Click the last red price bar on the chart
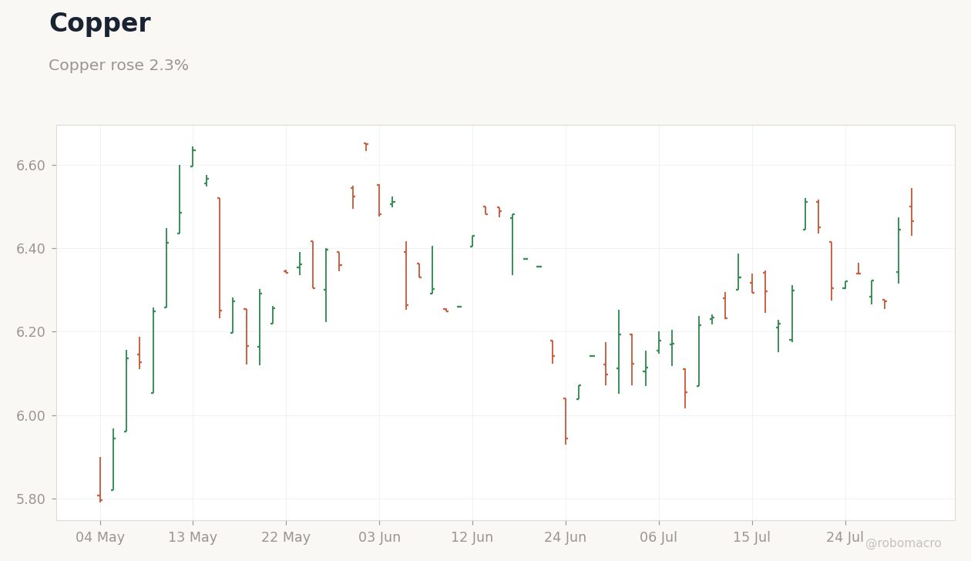The height and width of the screenshot is (561, 971). click(912, 212)
